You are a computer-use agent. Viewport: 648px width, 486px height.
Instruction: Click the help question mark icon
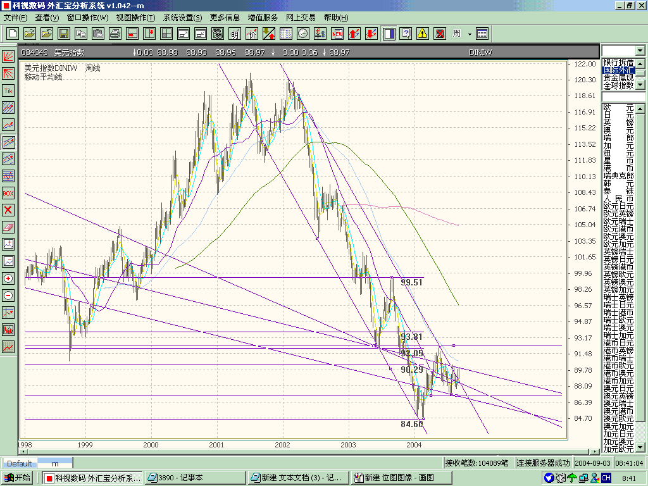(406, 34)
